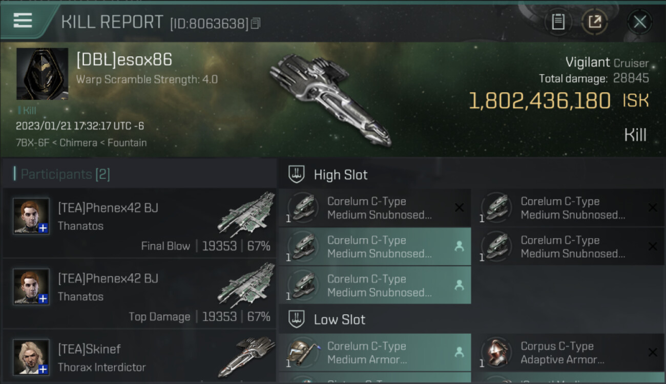The width and height of the screenshot is (666, 384).
Task: View the esox86 victim portrait
Action: tap(42, 74)
